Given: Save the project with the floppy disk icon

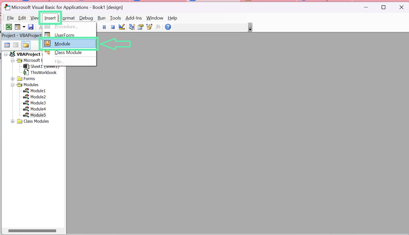Looking at the screenshot, I should pos(31,27).
